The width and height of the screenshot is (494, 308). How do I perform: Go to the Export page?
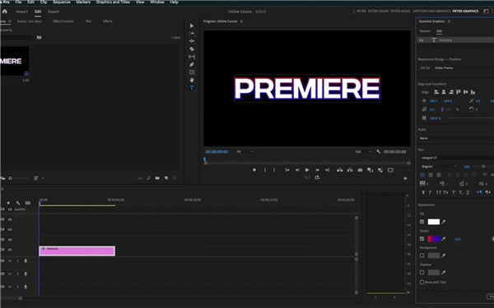pyautogui.click(x=54, y=11)
